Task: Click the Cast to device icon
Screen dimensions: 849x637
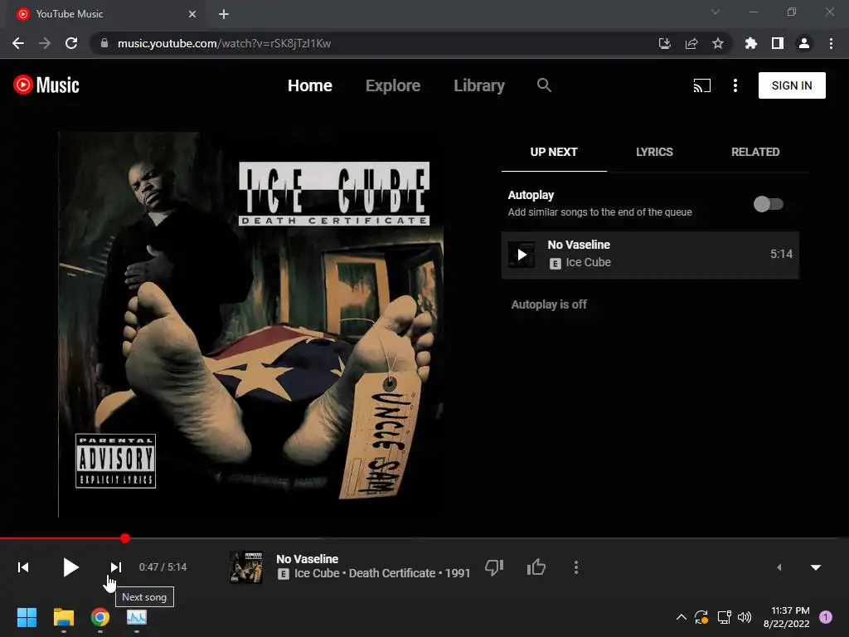Action: tap(701, 85)
